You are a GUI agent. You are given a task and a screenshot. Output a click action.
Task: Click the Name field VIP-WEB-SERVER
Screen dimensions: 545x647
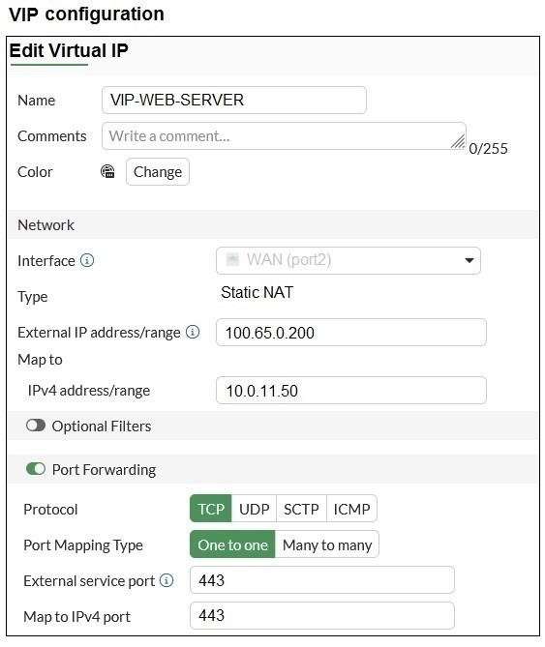click(x=234, y=100)
